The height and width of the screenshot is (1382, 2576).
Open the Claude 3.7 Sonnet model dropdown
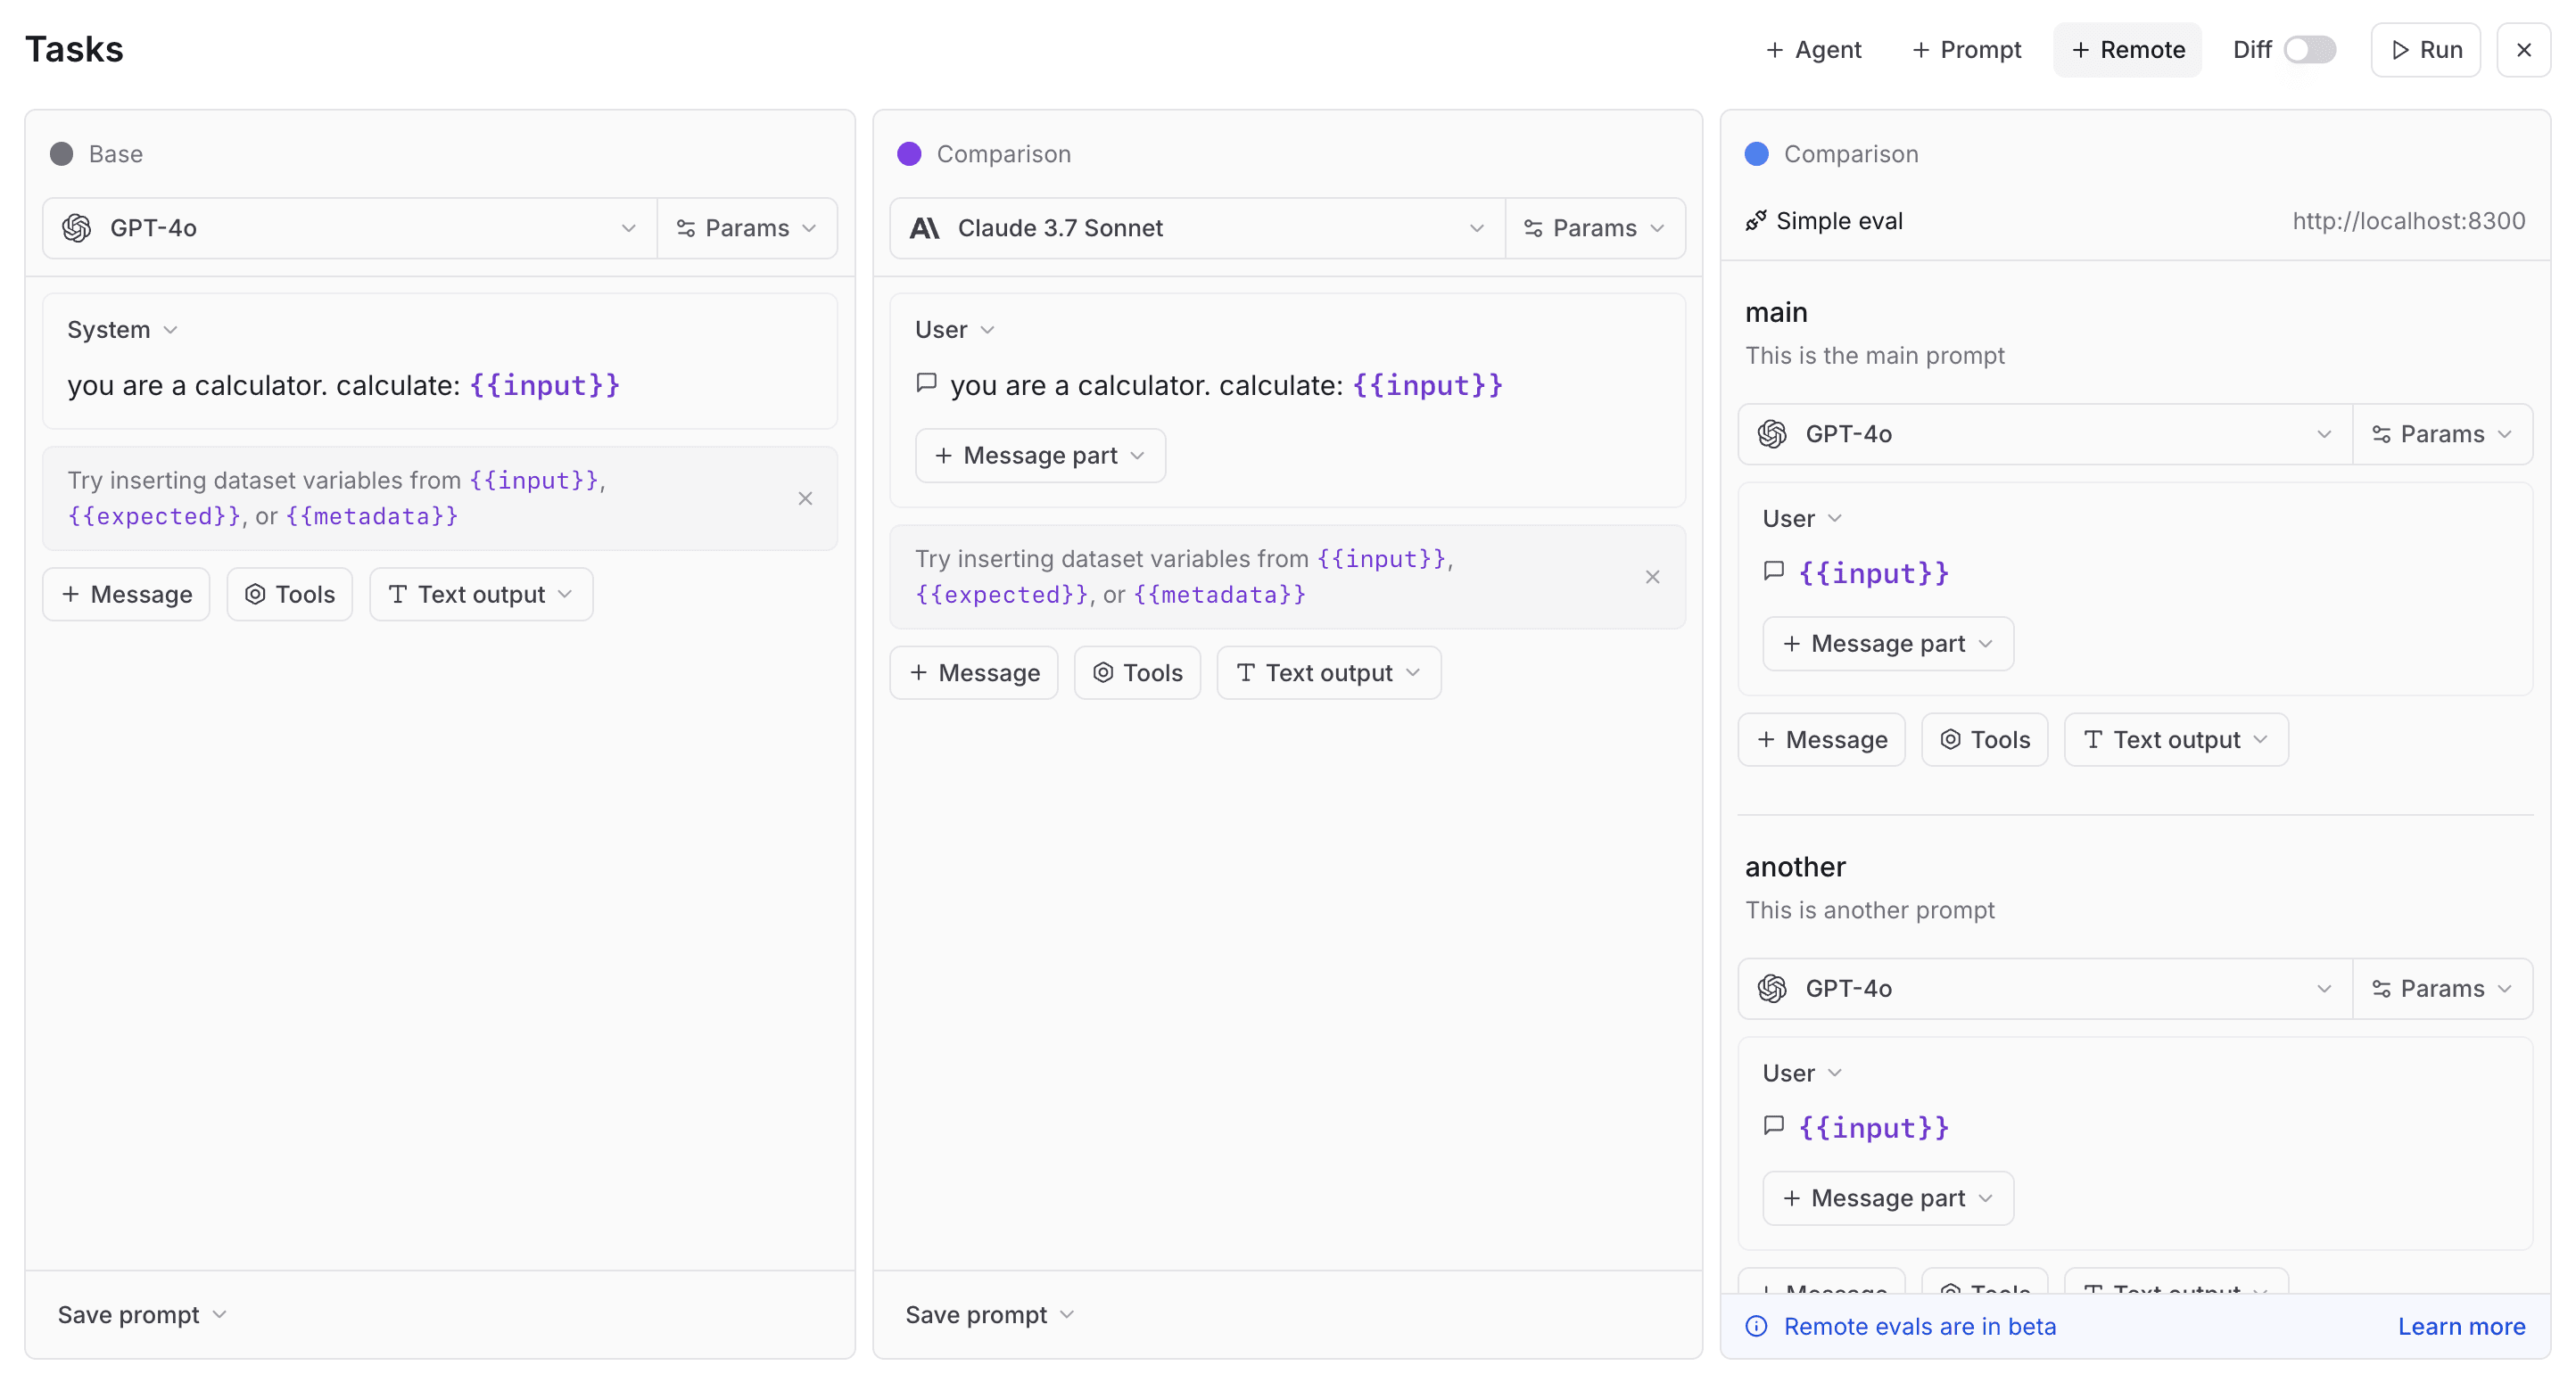tap(1477, 228)
